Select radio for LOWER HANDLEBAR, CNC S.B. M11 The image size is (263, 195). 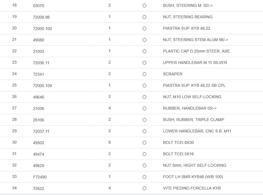(144, 131)
